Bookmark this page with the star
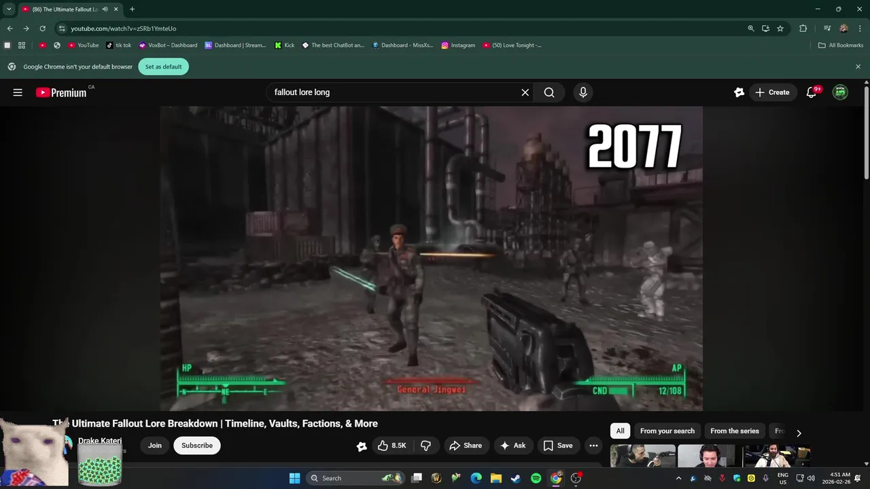Viewport: 870px width, 489px height. click(780, 29)
